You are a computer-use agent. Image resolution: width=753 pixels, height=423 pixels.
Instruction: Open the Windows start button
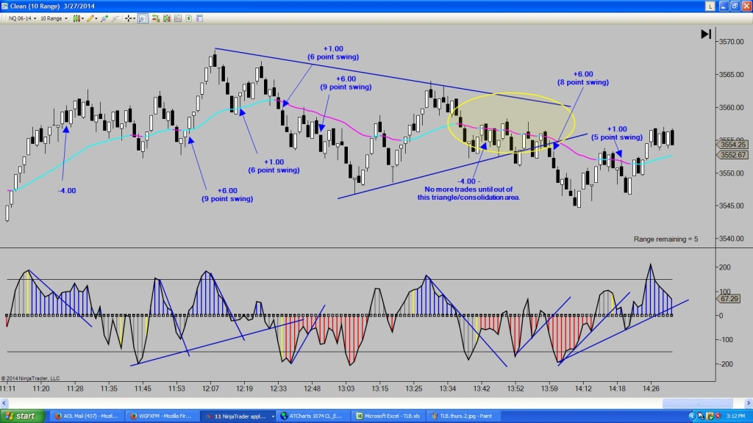tap(22, 416)
